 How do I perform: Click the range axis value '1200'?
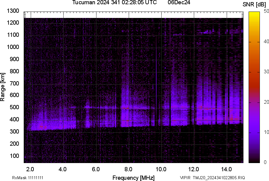point(13,23)
